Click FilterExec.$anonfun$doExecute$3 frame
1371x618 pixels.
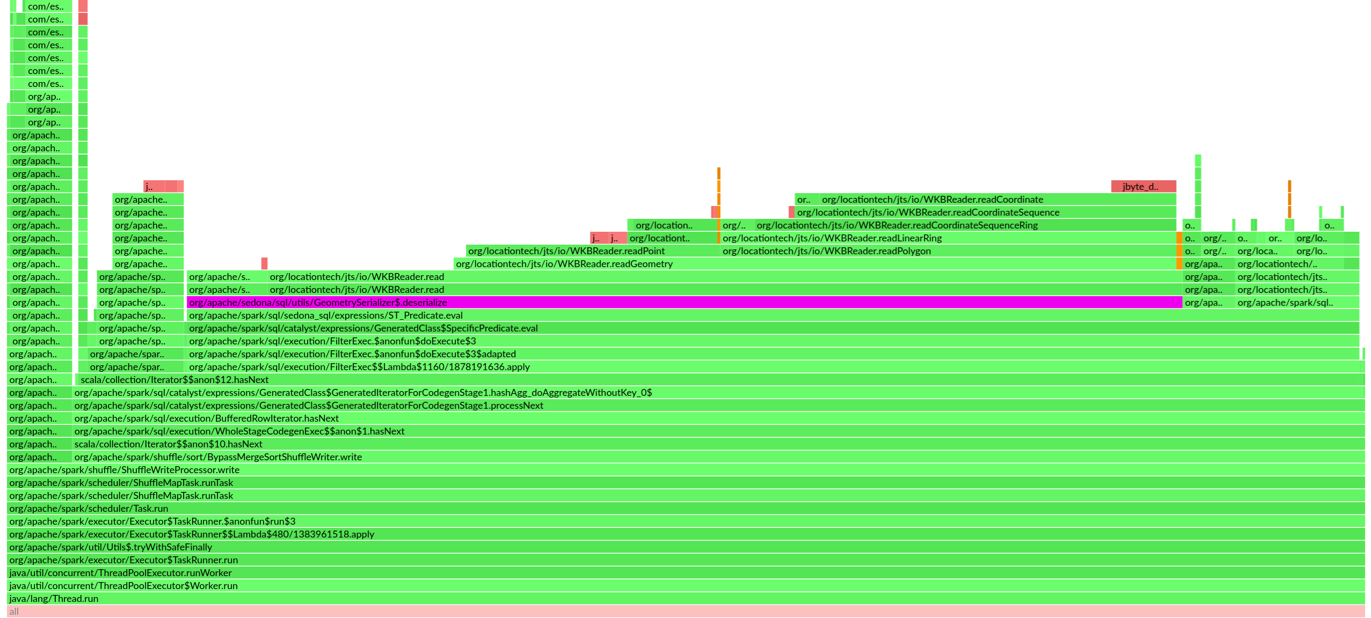[x=773, y=341]
